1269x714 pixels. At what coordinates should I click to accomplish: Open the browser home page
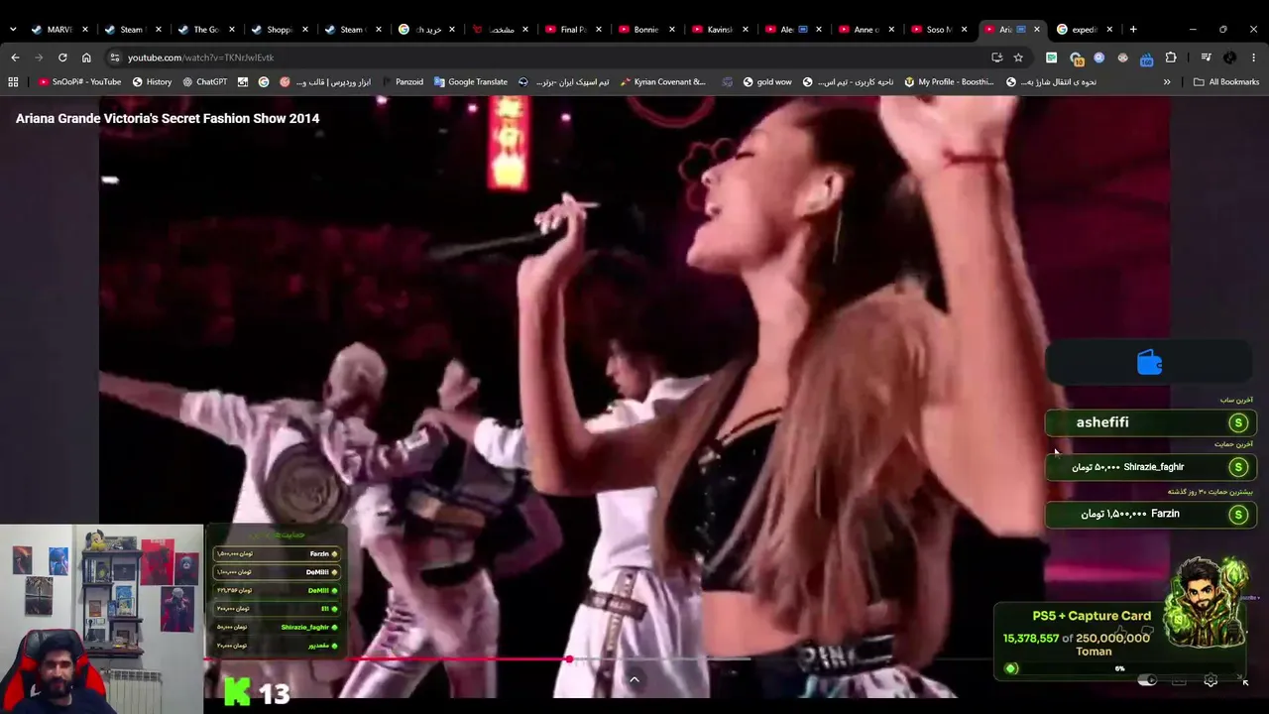pos(86,58)
